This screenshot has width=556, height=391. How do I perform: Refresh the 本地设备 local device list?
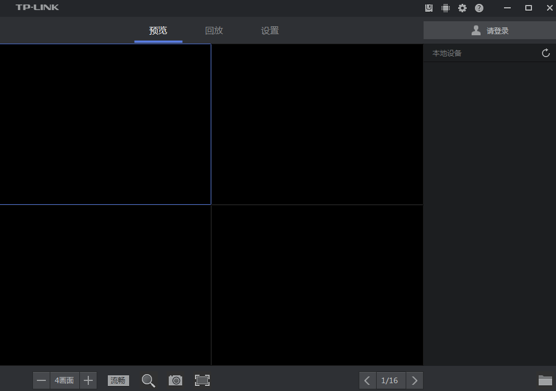(546, 53)
